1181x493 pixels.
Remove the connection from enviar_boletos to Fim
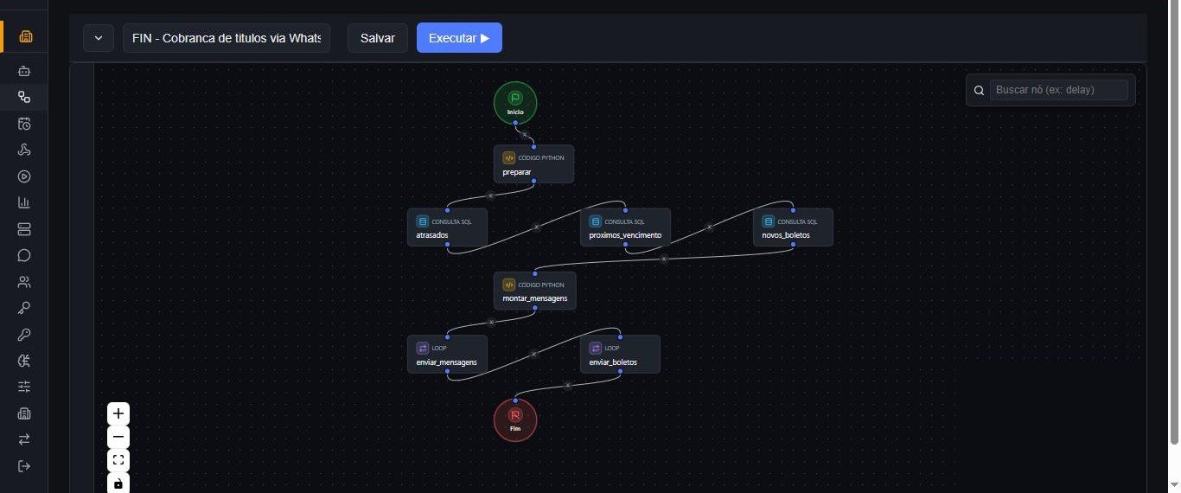(568, 385)
